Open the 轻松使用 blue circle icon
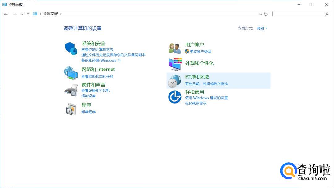Screen dimensions: 334x188 (x=175, y=97)
